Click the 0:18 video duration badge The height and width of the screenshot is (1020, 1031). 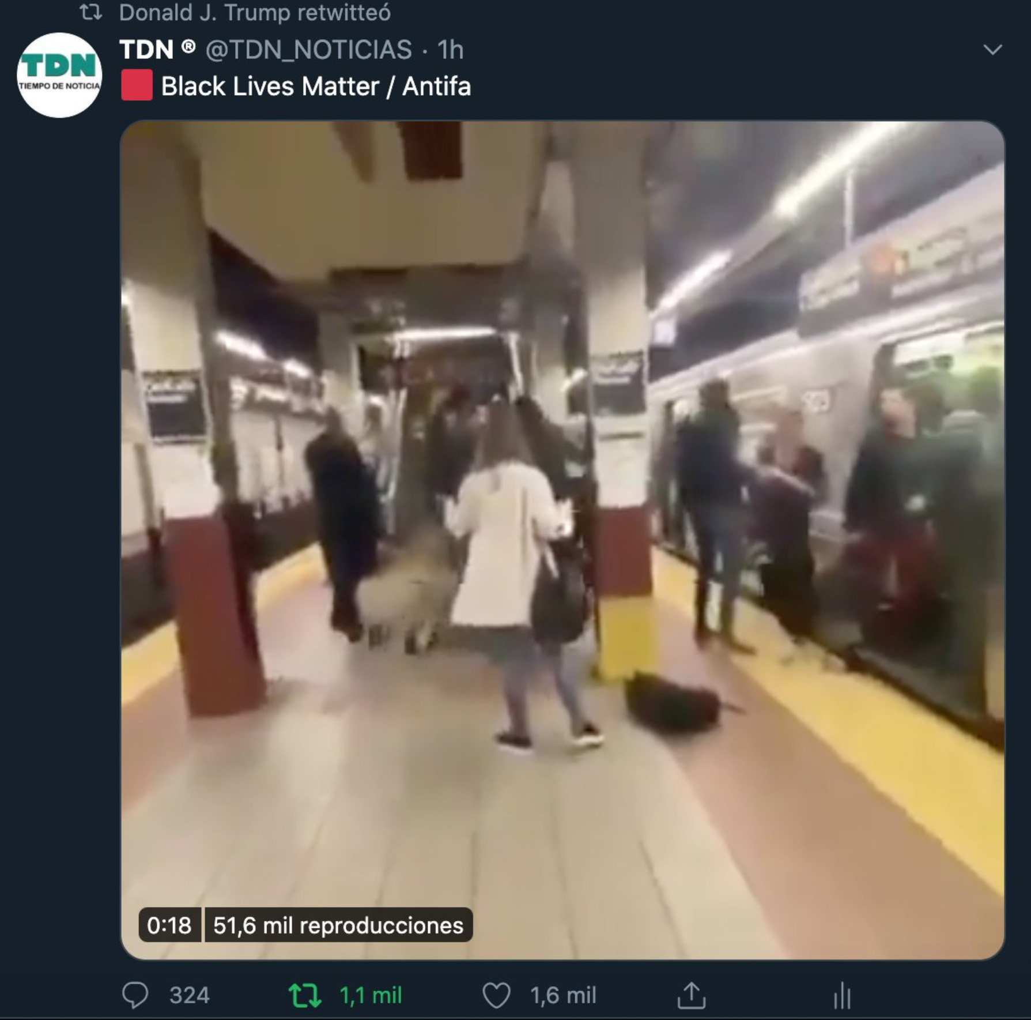169,925
